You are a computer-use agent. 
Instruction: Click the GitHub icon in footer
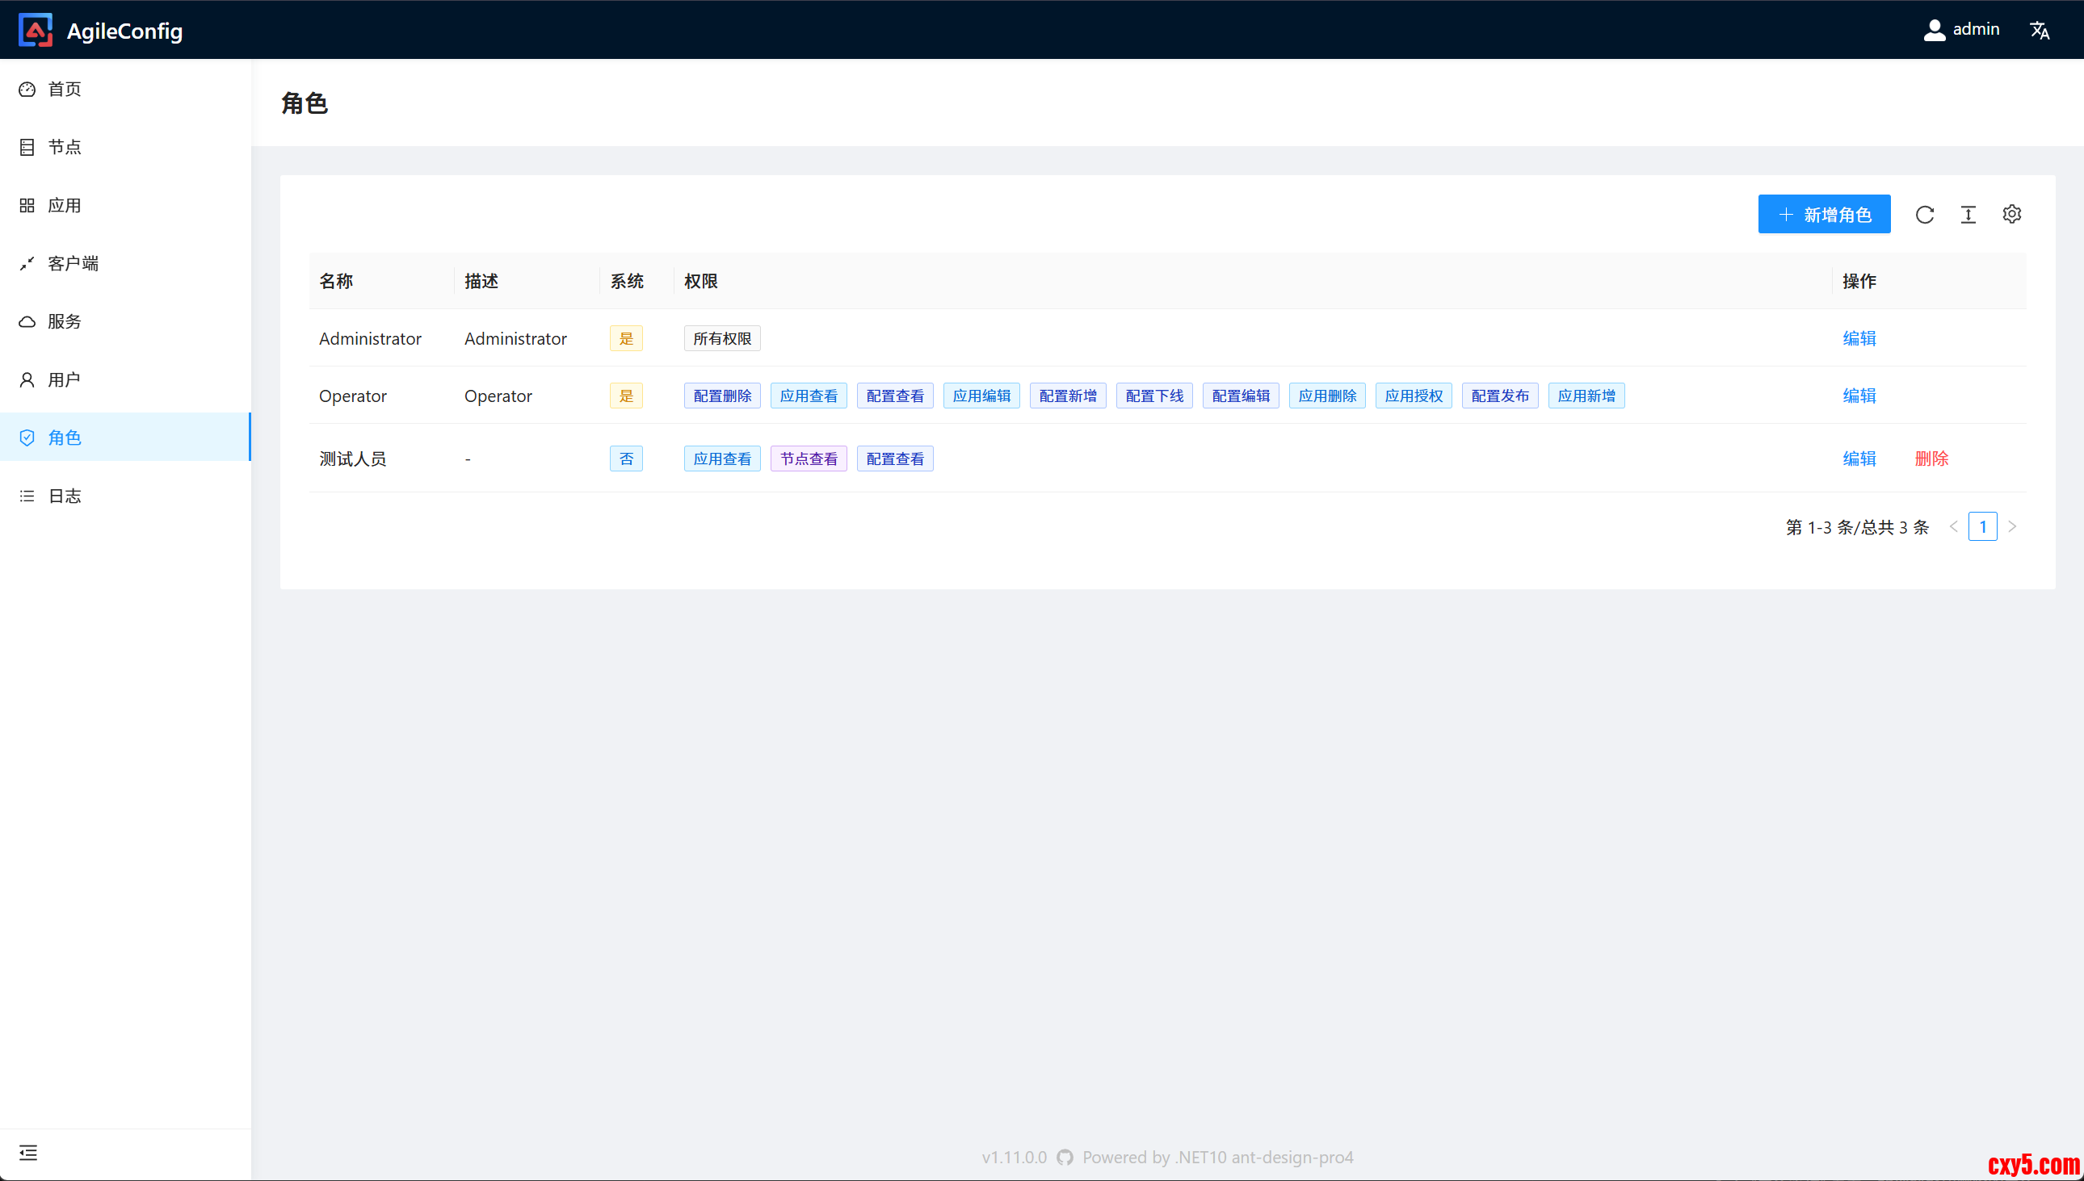point(1065,1158)
